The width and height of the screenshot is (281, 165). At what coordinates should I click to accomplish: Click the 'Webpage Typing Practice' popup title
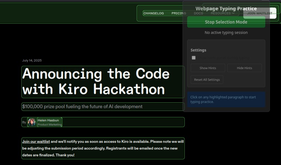point(226,9)
